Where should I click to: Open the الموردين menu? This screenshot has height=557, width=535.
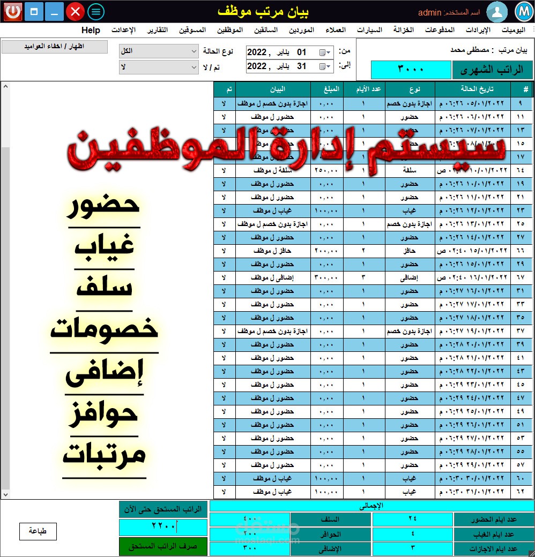tap(301, 30)
